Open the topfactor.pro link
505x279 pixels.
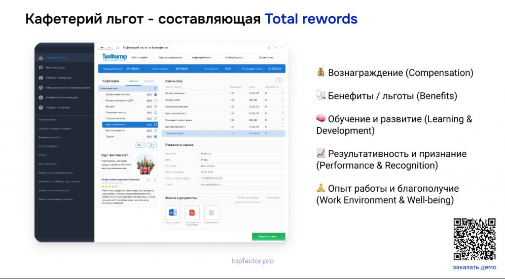click(252, 261)
